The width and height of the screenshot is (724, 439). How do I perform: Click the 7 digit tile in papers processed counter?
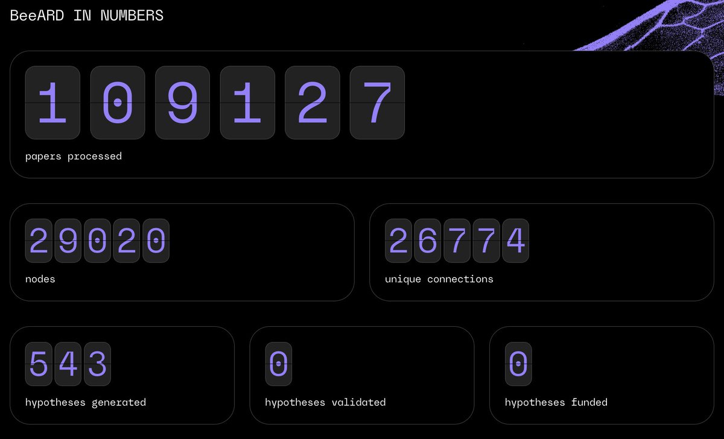pyautogui.click(x=377, y=103)
